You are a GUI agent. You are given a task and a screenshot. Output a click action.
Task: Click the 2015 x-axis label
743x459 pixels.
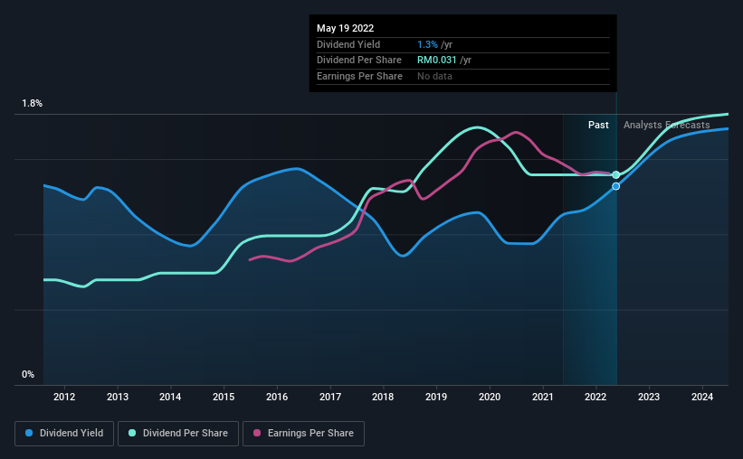[x=224, y=397]
